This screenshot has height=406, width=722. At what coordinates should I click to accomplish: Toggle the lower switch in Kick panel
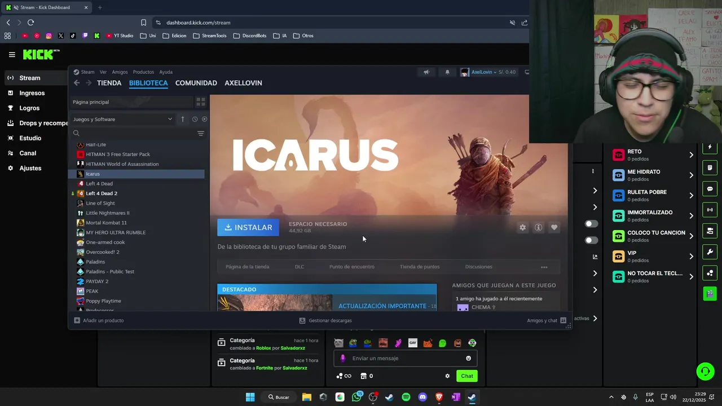(591, 240)
